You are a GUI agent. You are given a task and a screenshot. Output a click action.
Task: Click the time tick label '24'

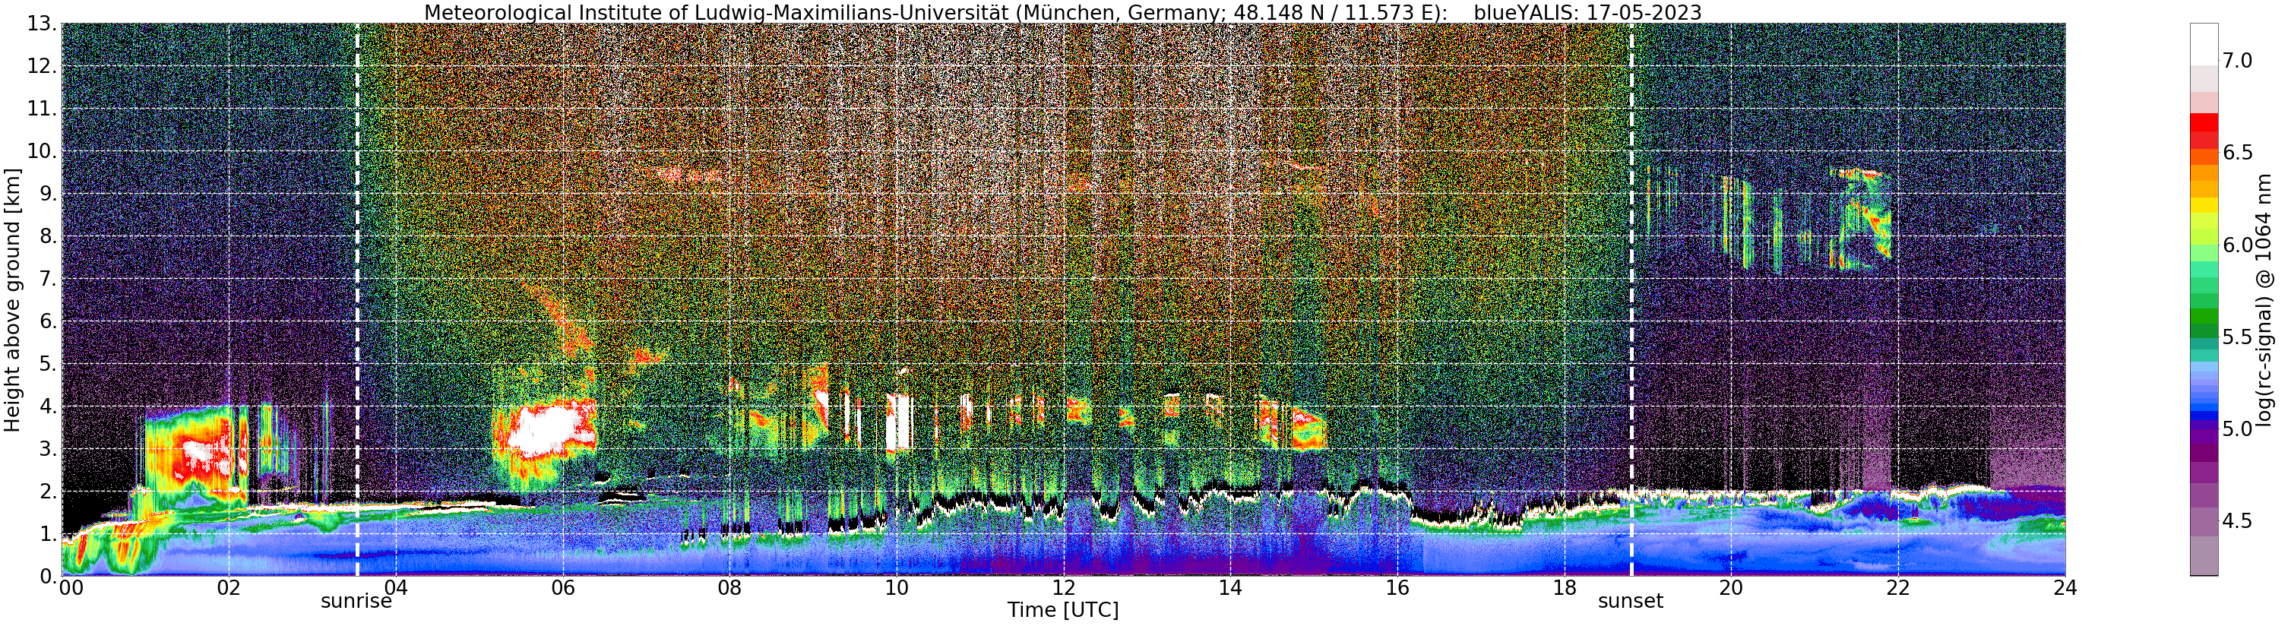(2065, 588)
